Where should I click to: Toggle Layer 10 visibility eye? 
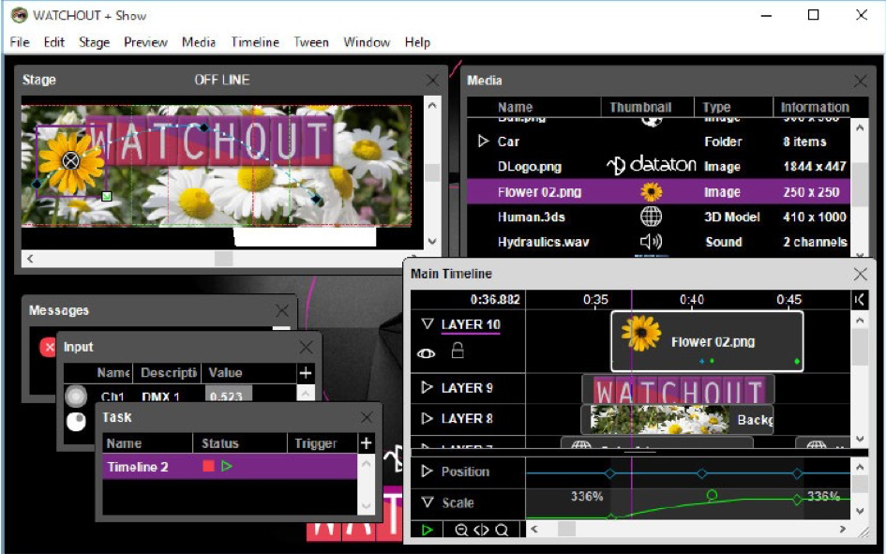[427, 352]
